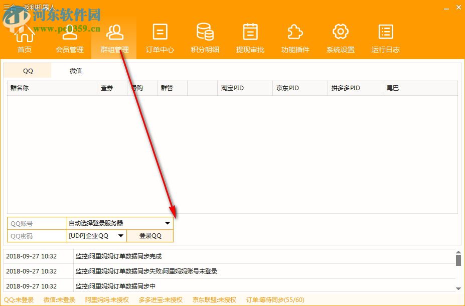Expand the 自动选择登录服务器 dropdown
The image size is (465, 306).
coord(119,223)
